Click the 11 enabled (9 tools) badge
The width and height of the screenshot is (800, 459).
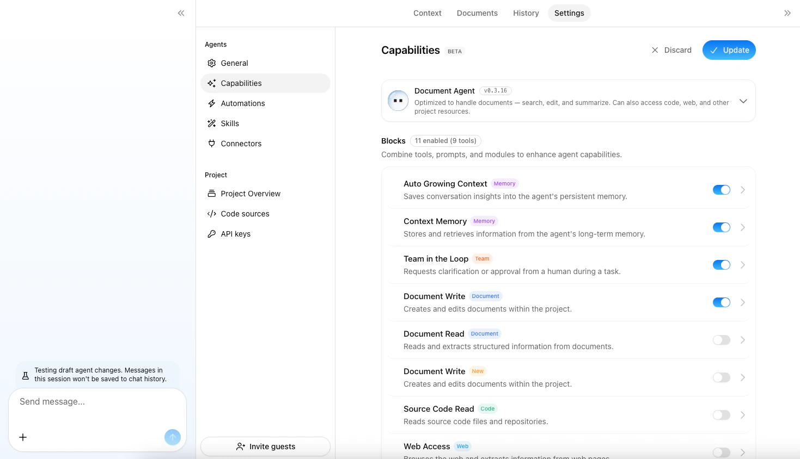coord(445,141)
